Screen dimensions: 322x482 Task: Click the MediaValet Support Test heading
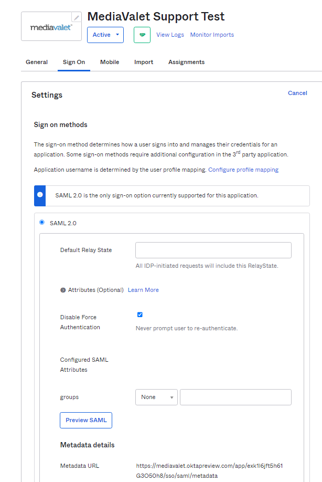[x=156, y=17]
